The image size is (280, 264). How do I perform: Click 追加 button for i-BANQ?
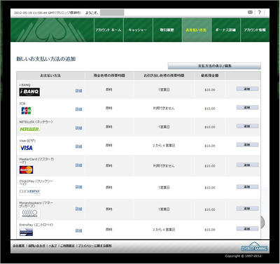coord(247,89)
